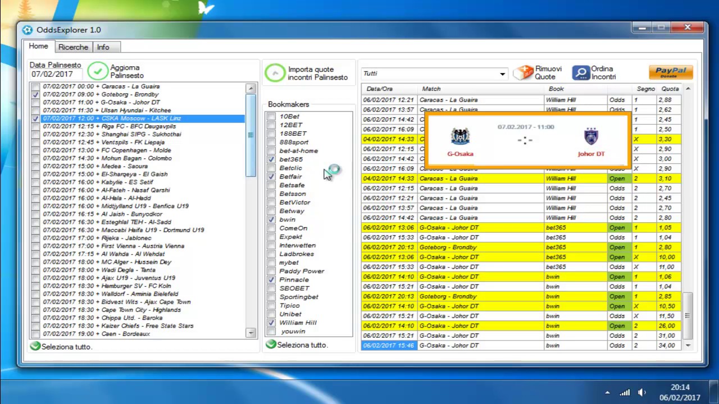Click match list scroll up arrow
Screen dimensions: 719x404
[251, 89]
